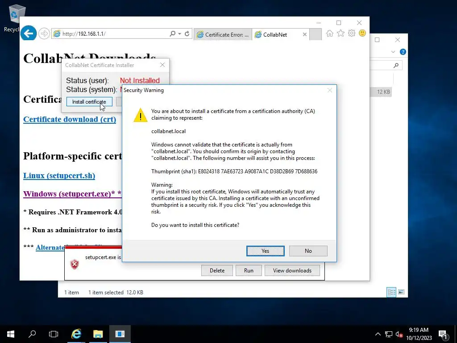Open the Windows Start menu
457x343 pixels.
11,334
